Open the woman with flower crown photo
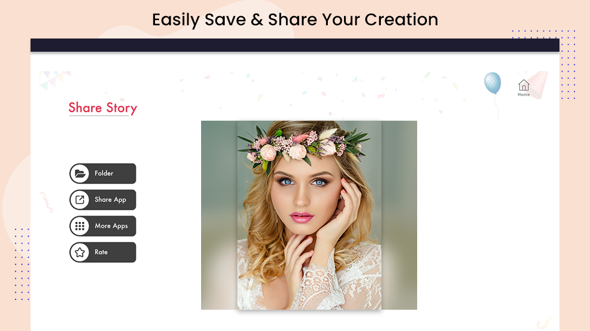This screenshot has width=590, height=331. (x=309, y=215)
